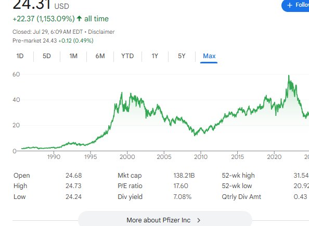Follow this stock with Follow button
Image resolution: width=309 pixels, height=226 pixels.
pyautogui.click(x=295, y=5)
